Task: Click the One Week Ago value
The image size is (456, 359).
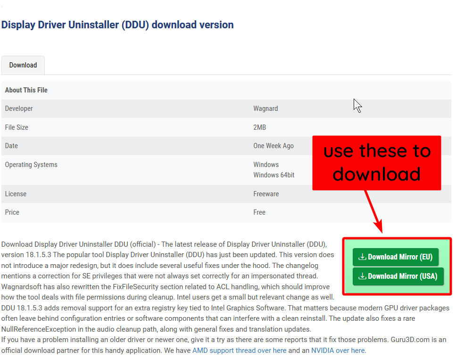Action: 274,146
